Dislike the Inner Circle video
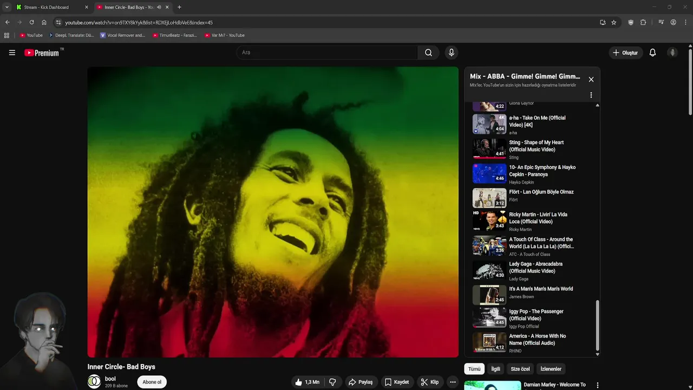The image size is (693, 390). pos(332,382)
